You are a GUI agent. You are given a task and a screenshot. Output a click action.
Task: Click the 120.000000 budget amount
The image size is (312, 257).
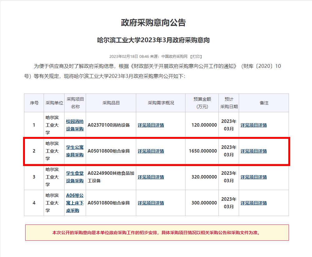(204, 125)
